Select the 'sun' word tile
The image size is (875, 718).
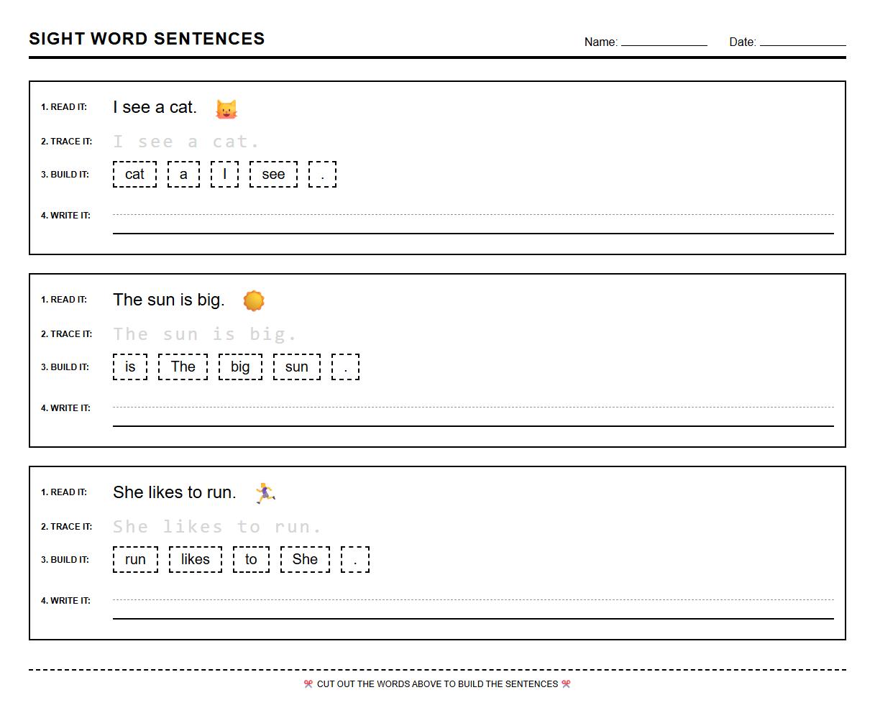(296, 367)
